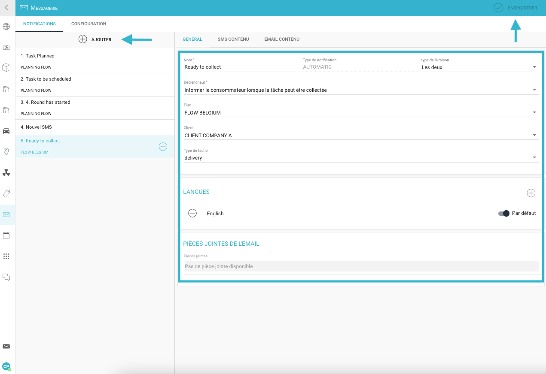Open the price tag icon in the sidebar
This screenshot has width=546, height=374.
pos(6,193)
